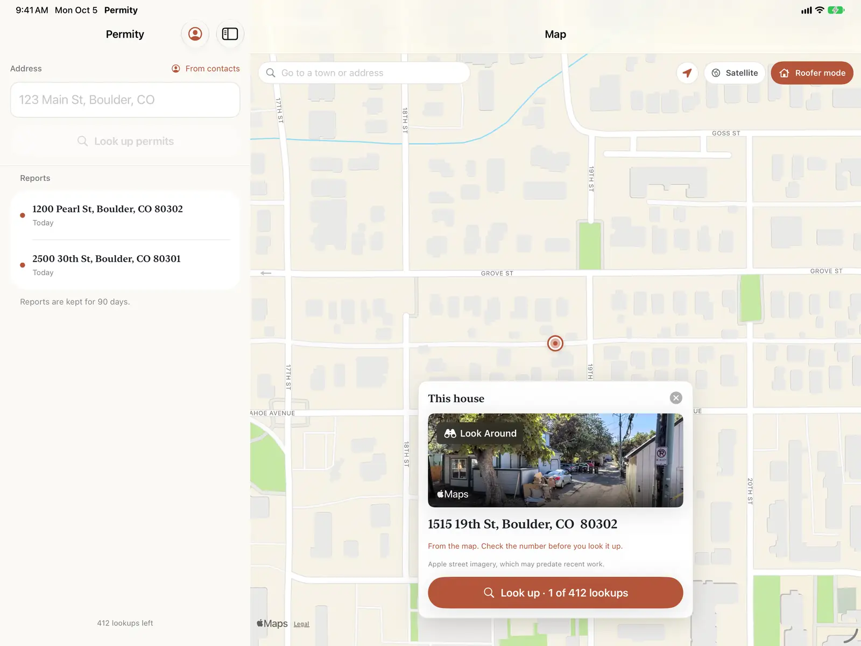Click Look up permits button
This screenshot has width=861, height=646.
coord(125,141)
